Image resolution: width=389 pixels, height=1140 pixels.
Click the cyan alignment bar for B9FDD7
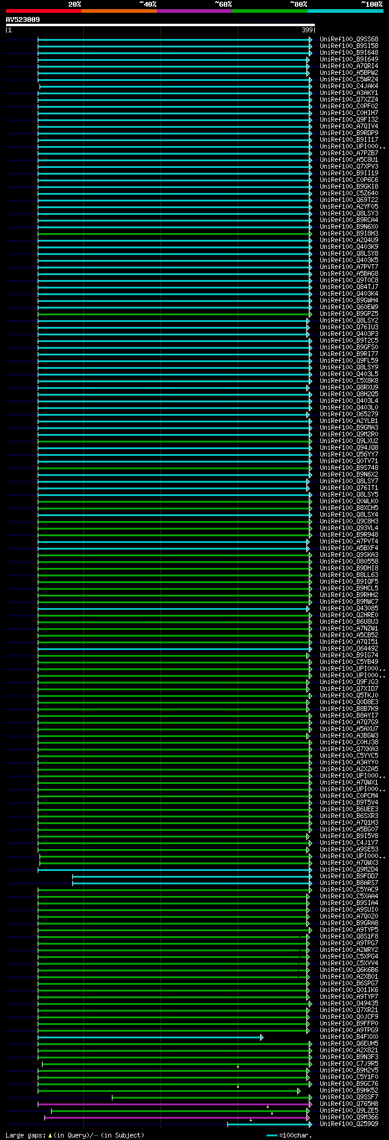tap(191, 876)
